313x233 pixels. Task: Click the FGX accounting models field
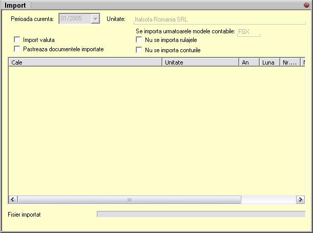(x=248, y=32)
